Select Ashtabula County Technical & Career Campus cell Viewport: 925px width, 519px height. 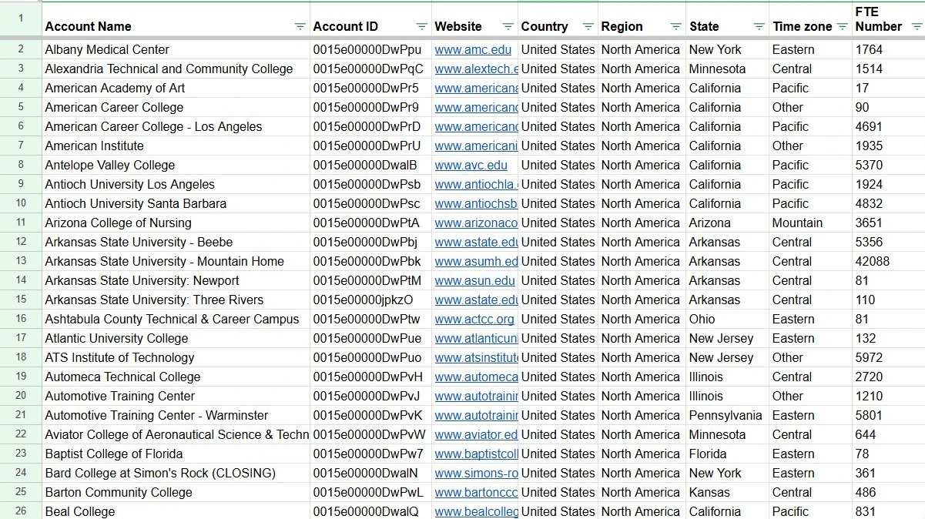click(x=176, y=319)
